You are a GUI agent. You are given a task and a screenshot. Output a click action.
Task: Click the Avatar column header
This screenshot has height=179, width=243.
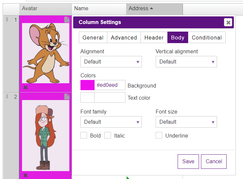(x=45, y=9)
